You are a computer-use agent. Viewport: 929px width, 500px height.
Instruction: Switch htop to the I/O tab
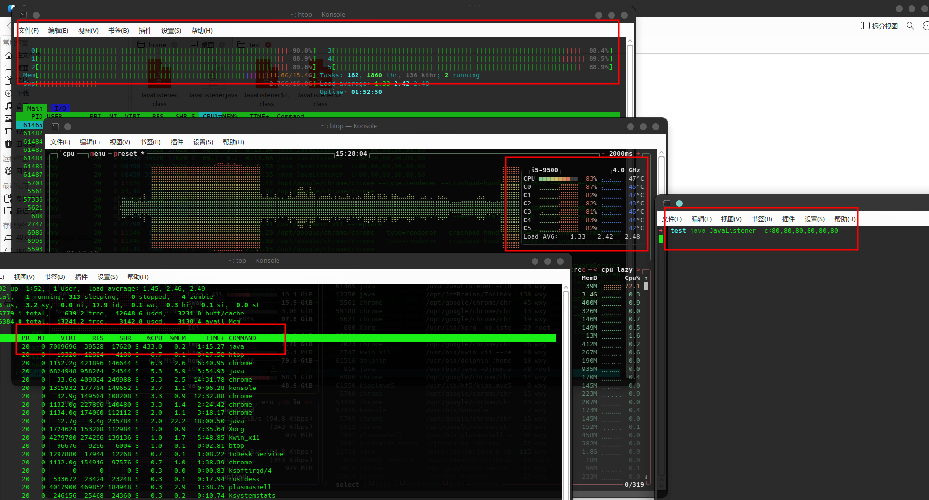point(60,108)
